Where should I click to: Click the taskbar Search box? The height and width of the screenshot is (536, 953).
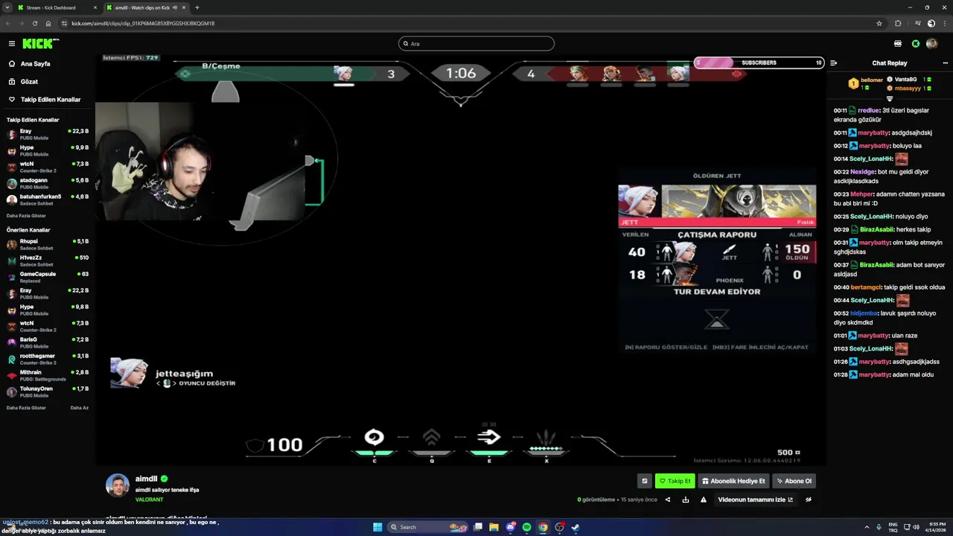click(427, 527)
